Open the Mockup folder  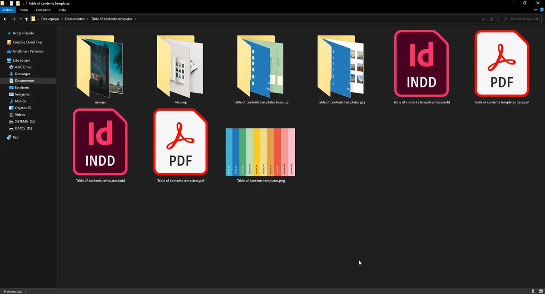click(x=180, y=66)
